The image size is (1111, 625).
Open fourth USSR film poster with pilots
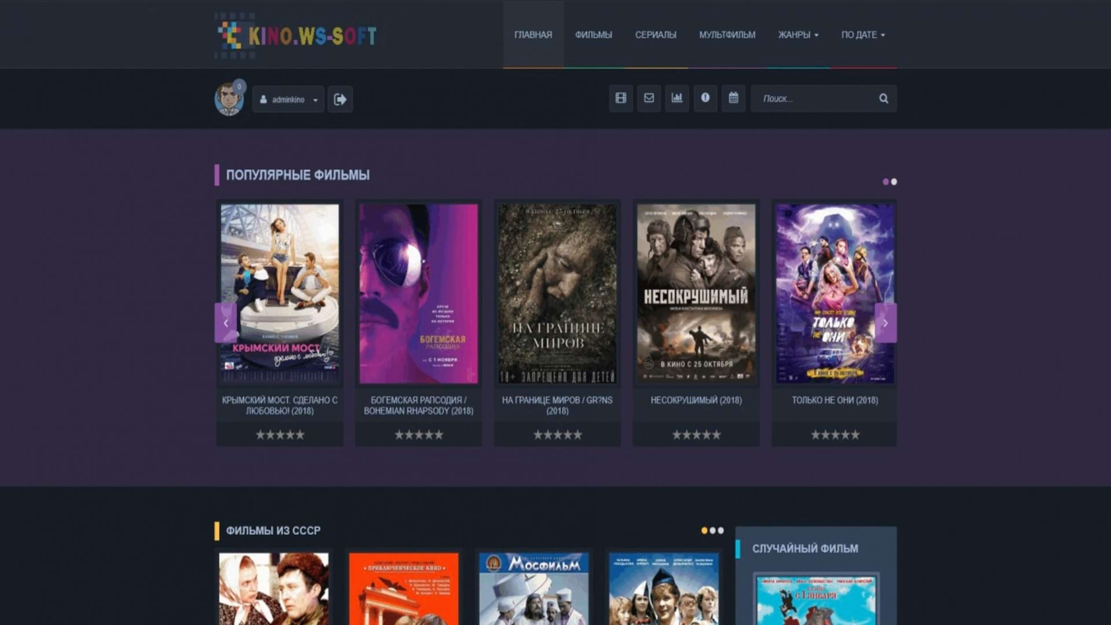tap(664, 589)
